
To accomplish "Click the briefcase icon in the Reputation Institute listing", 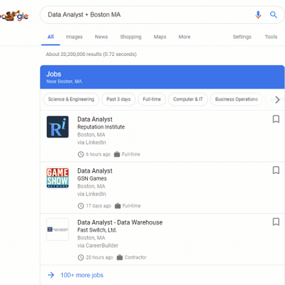I will 117,154.
